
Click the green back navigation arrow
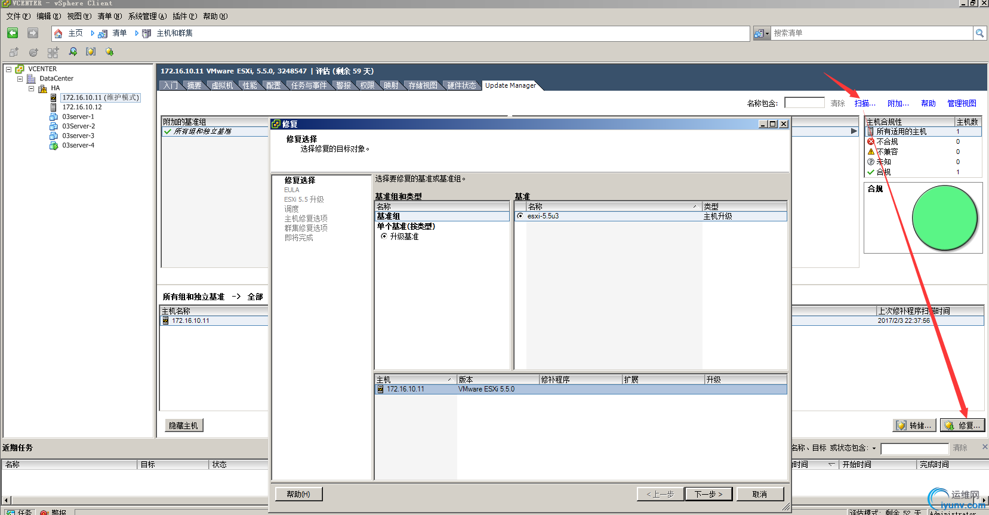click(x=13, y=33)
